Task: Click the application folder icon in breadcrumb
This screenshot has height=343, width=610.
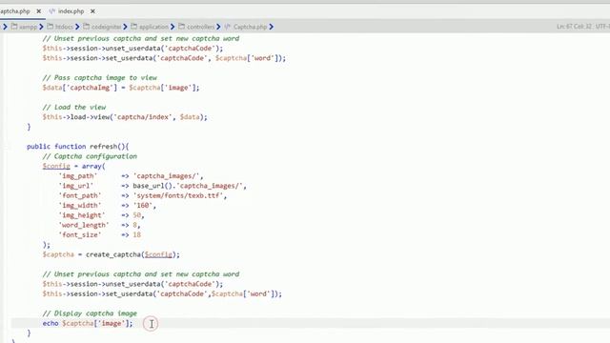Action: click(133, 27)
